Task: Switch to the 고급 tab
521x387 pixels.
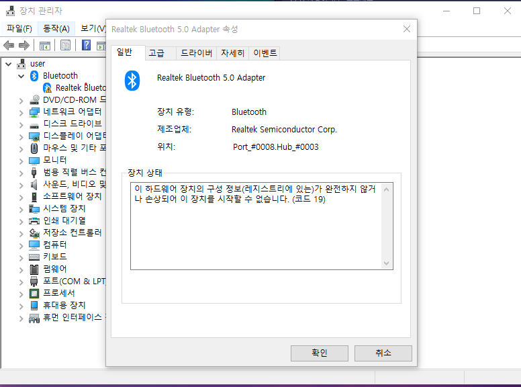Action: 160,53
